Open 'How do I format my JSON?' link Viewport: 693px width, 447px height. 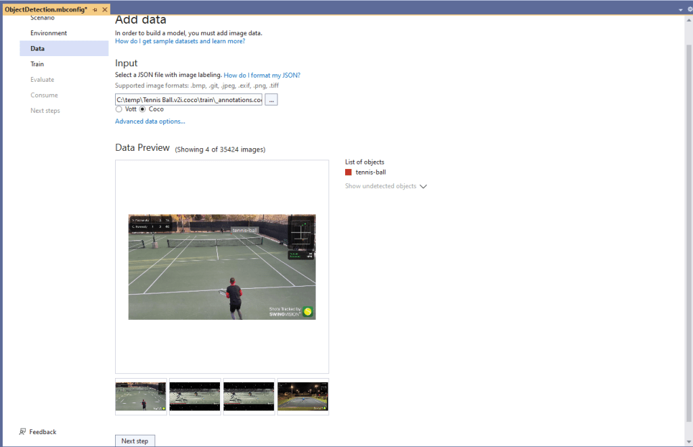[262, 75]
